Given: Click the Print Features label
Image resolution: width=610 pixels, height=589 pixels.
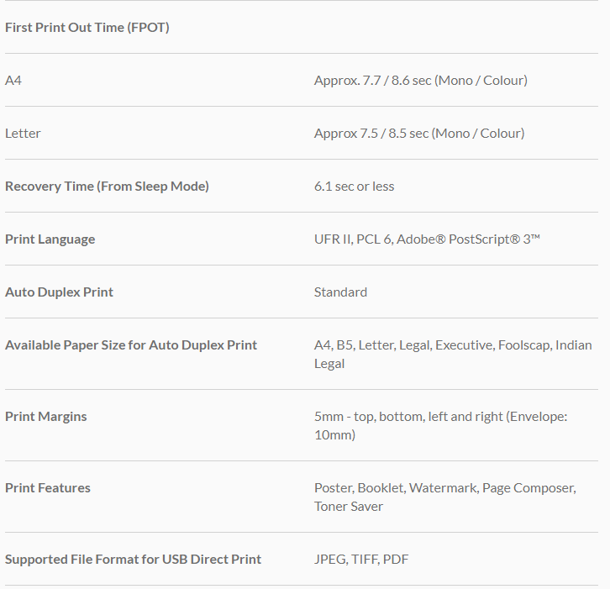Looking at the screenshot, I should pos(48,488).
